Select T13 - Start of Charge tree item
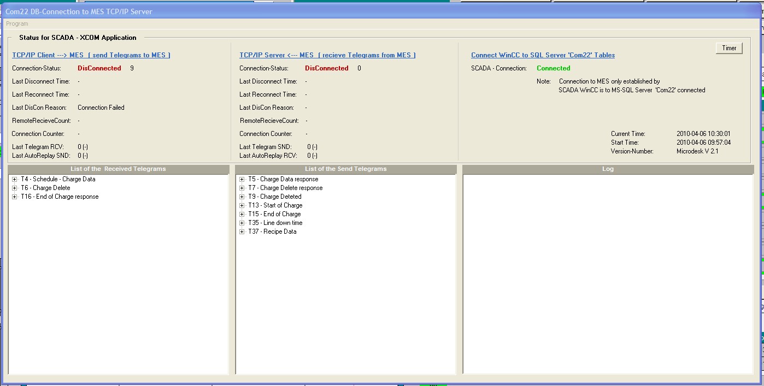 (x=275, y=205)
